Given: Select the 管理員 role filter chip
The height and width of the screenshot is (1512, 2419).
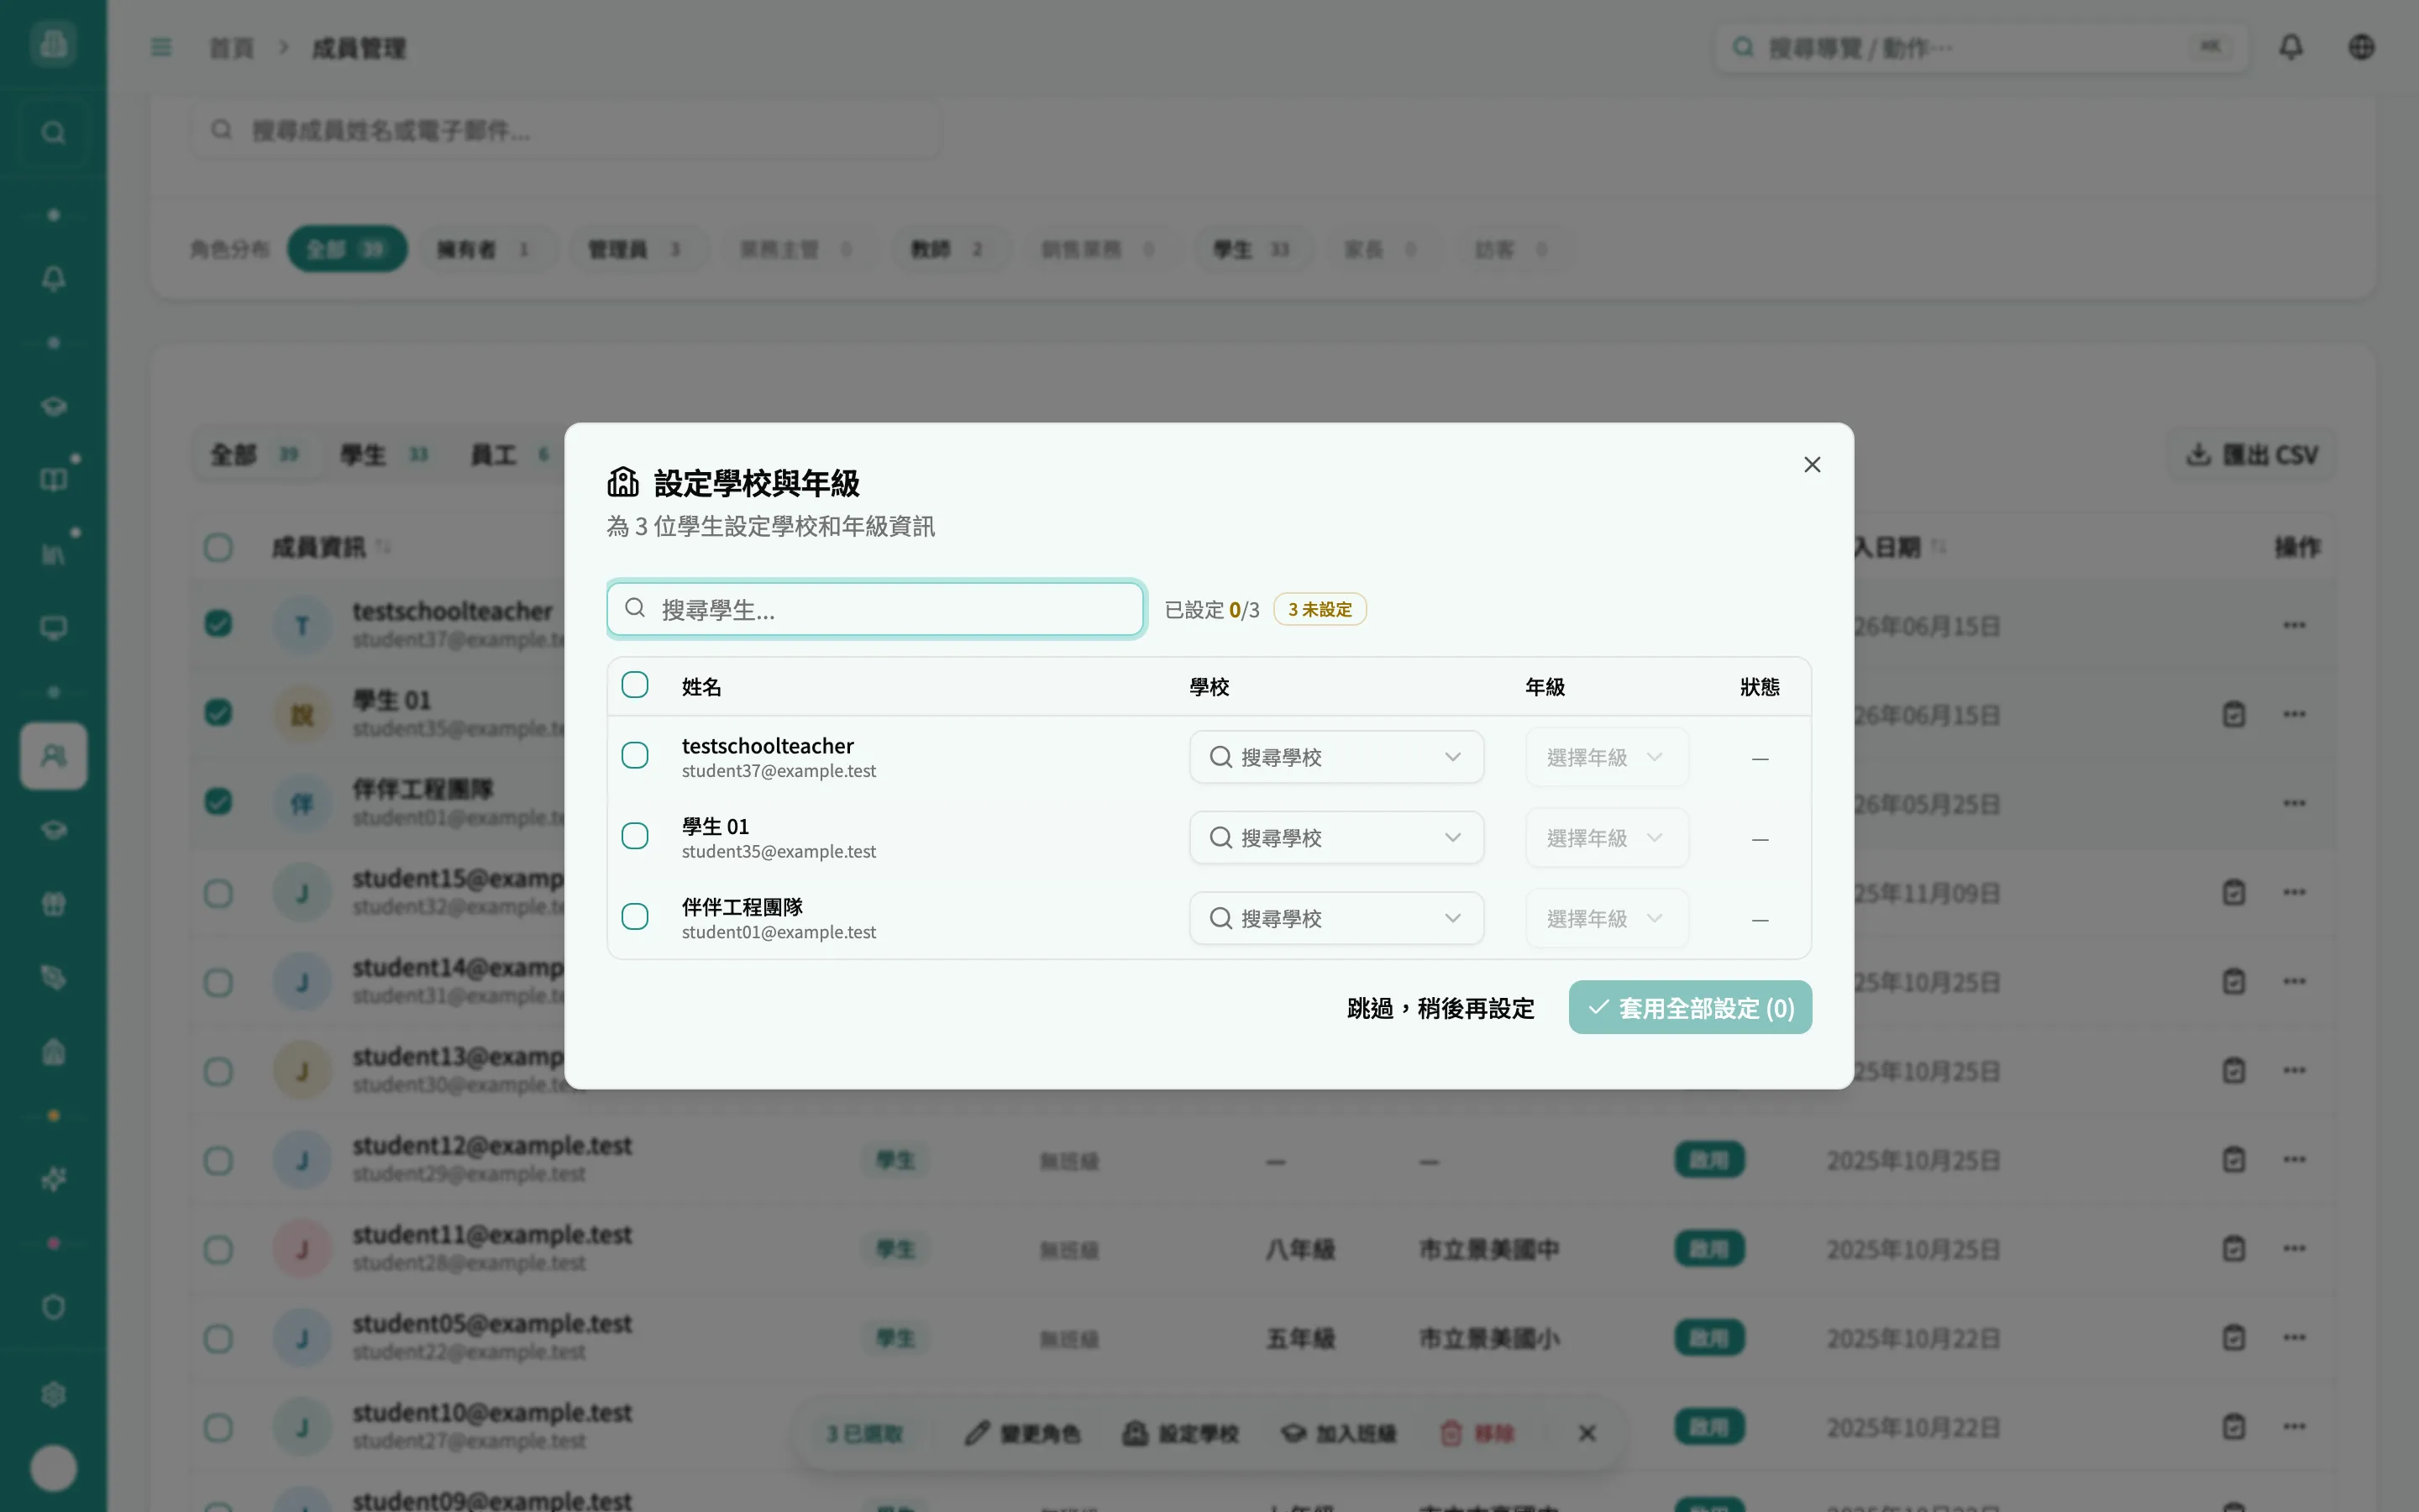Looking at the screenshot, I should [x=638, y=249].
